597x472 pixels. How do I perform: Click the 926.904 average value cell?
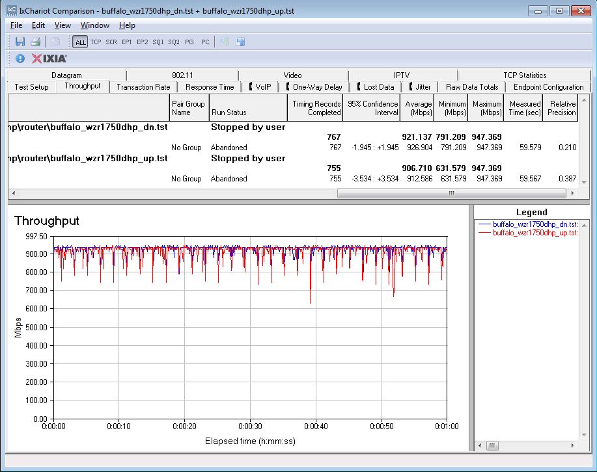(419, 148)
